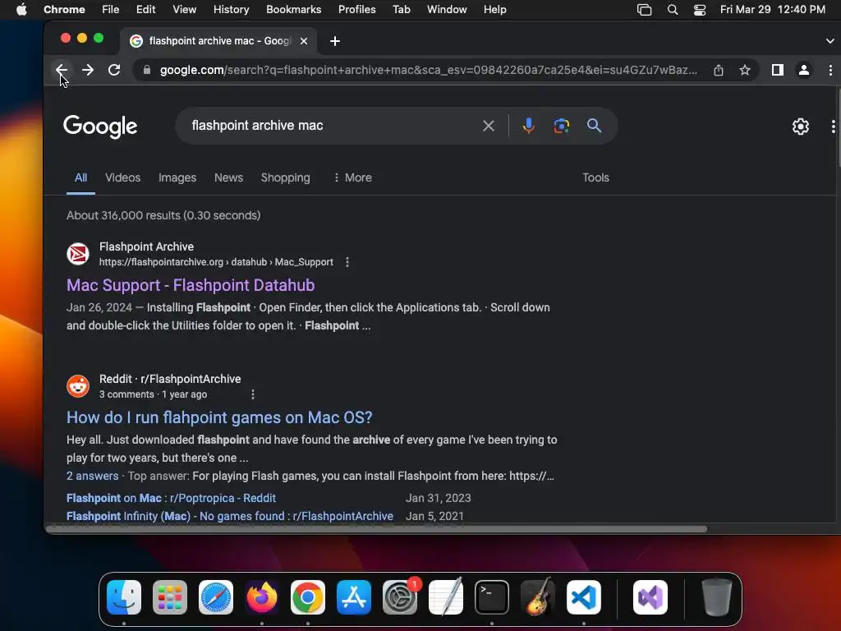This screenshot has height=631, width=841.
Task: Click the lock site info icon
Action: pyautogui.click(x=146, y=71)
